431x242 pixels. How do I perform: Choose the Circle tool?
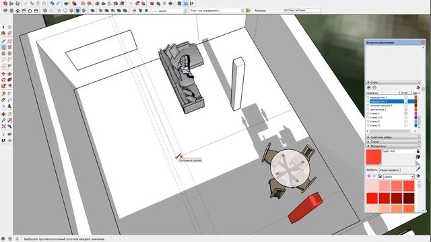pos(3,53)
